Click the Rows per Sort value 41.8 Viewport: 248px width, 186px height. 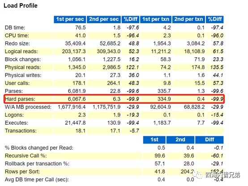click(160, 172)
